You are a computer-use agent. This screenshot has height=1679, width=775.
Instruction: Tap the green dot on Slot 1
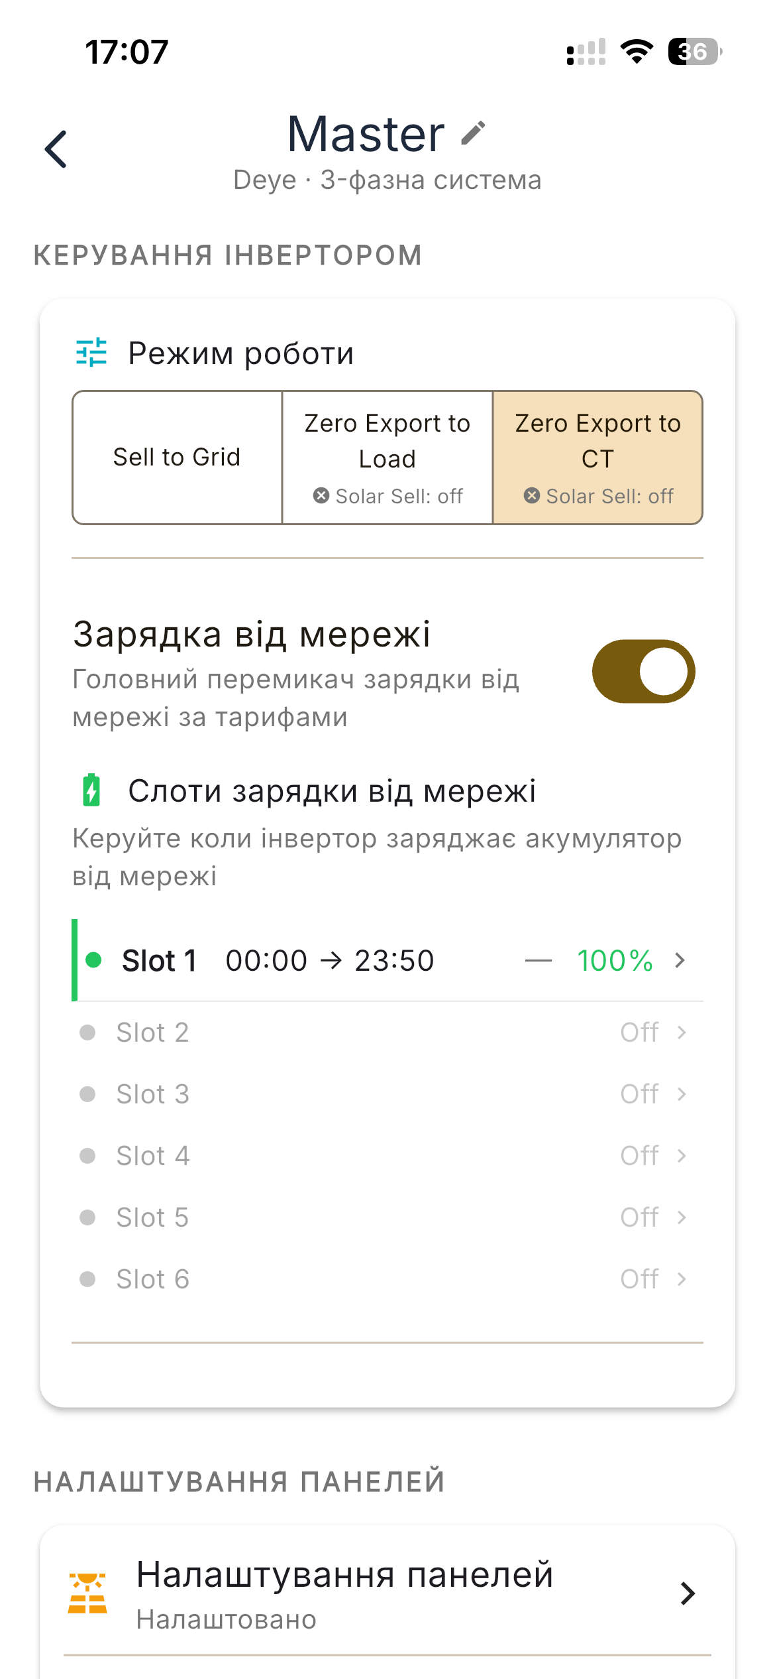[x=94, y=960]
